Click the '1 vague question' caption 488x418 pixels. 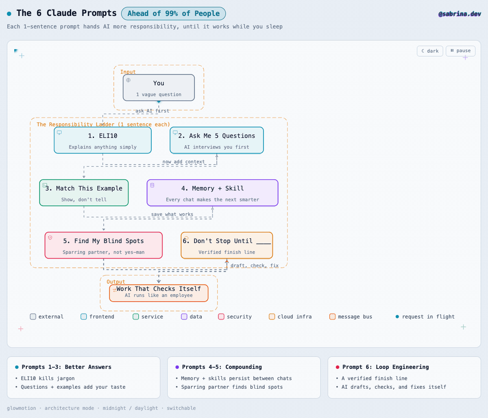point(159,94)
